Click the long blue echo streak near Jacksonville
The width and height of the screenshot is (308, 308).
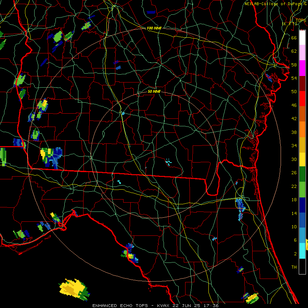(x=240, y=209)
